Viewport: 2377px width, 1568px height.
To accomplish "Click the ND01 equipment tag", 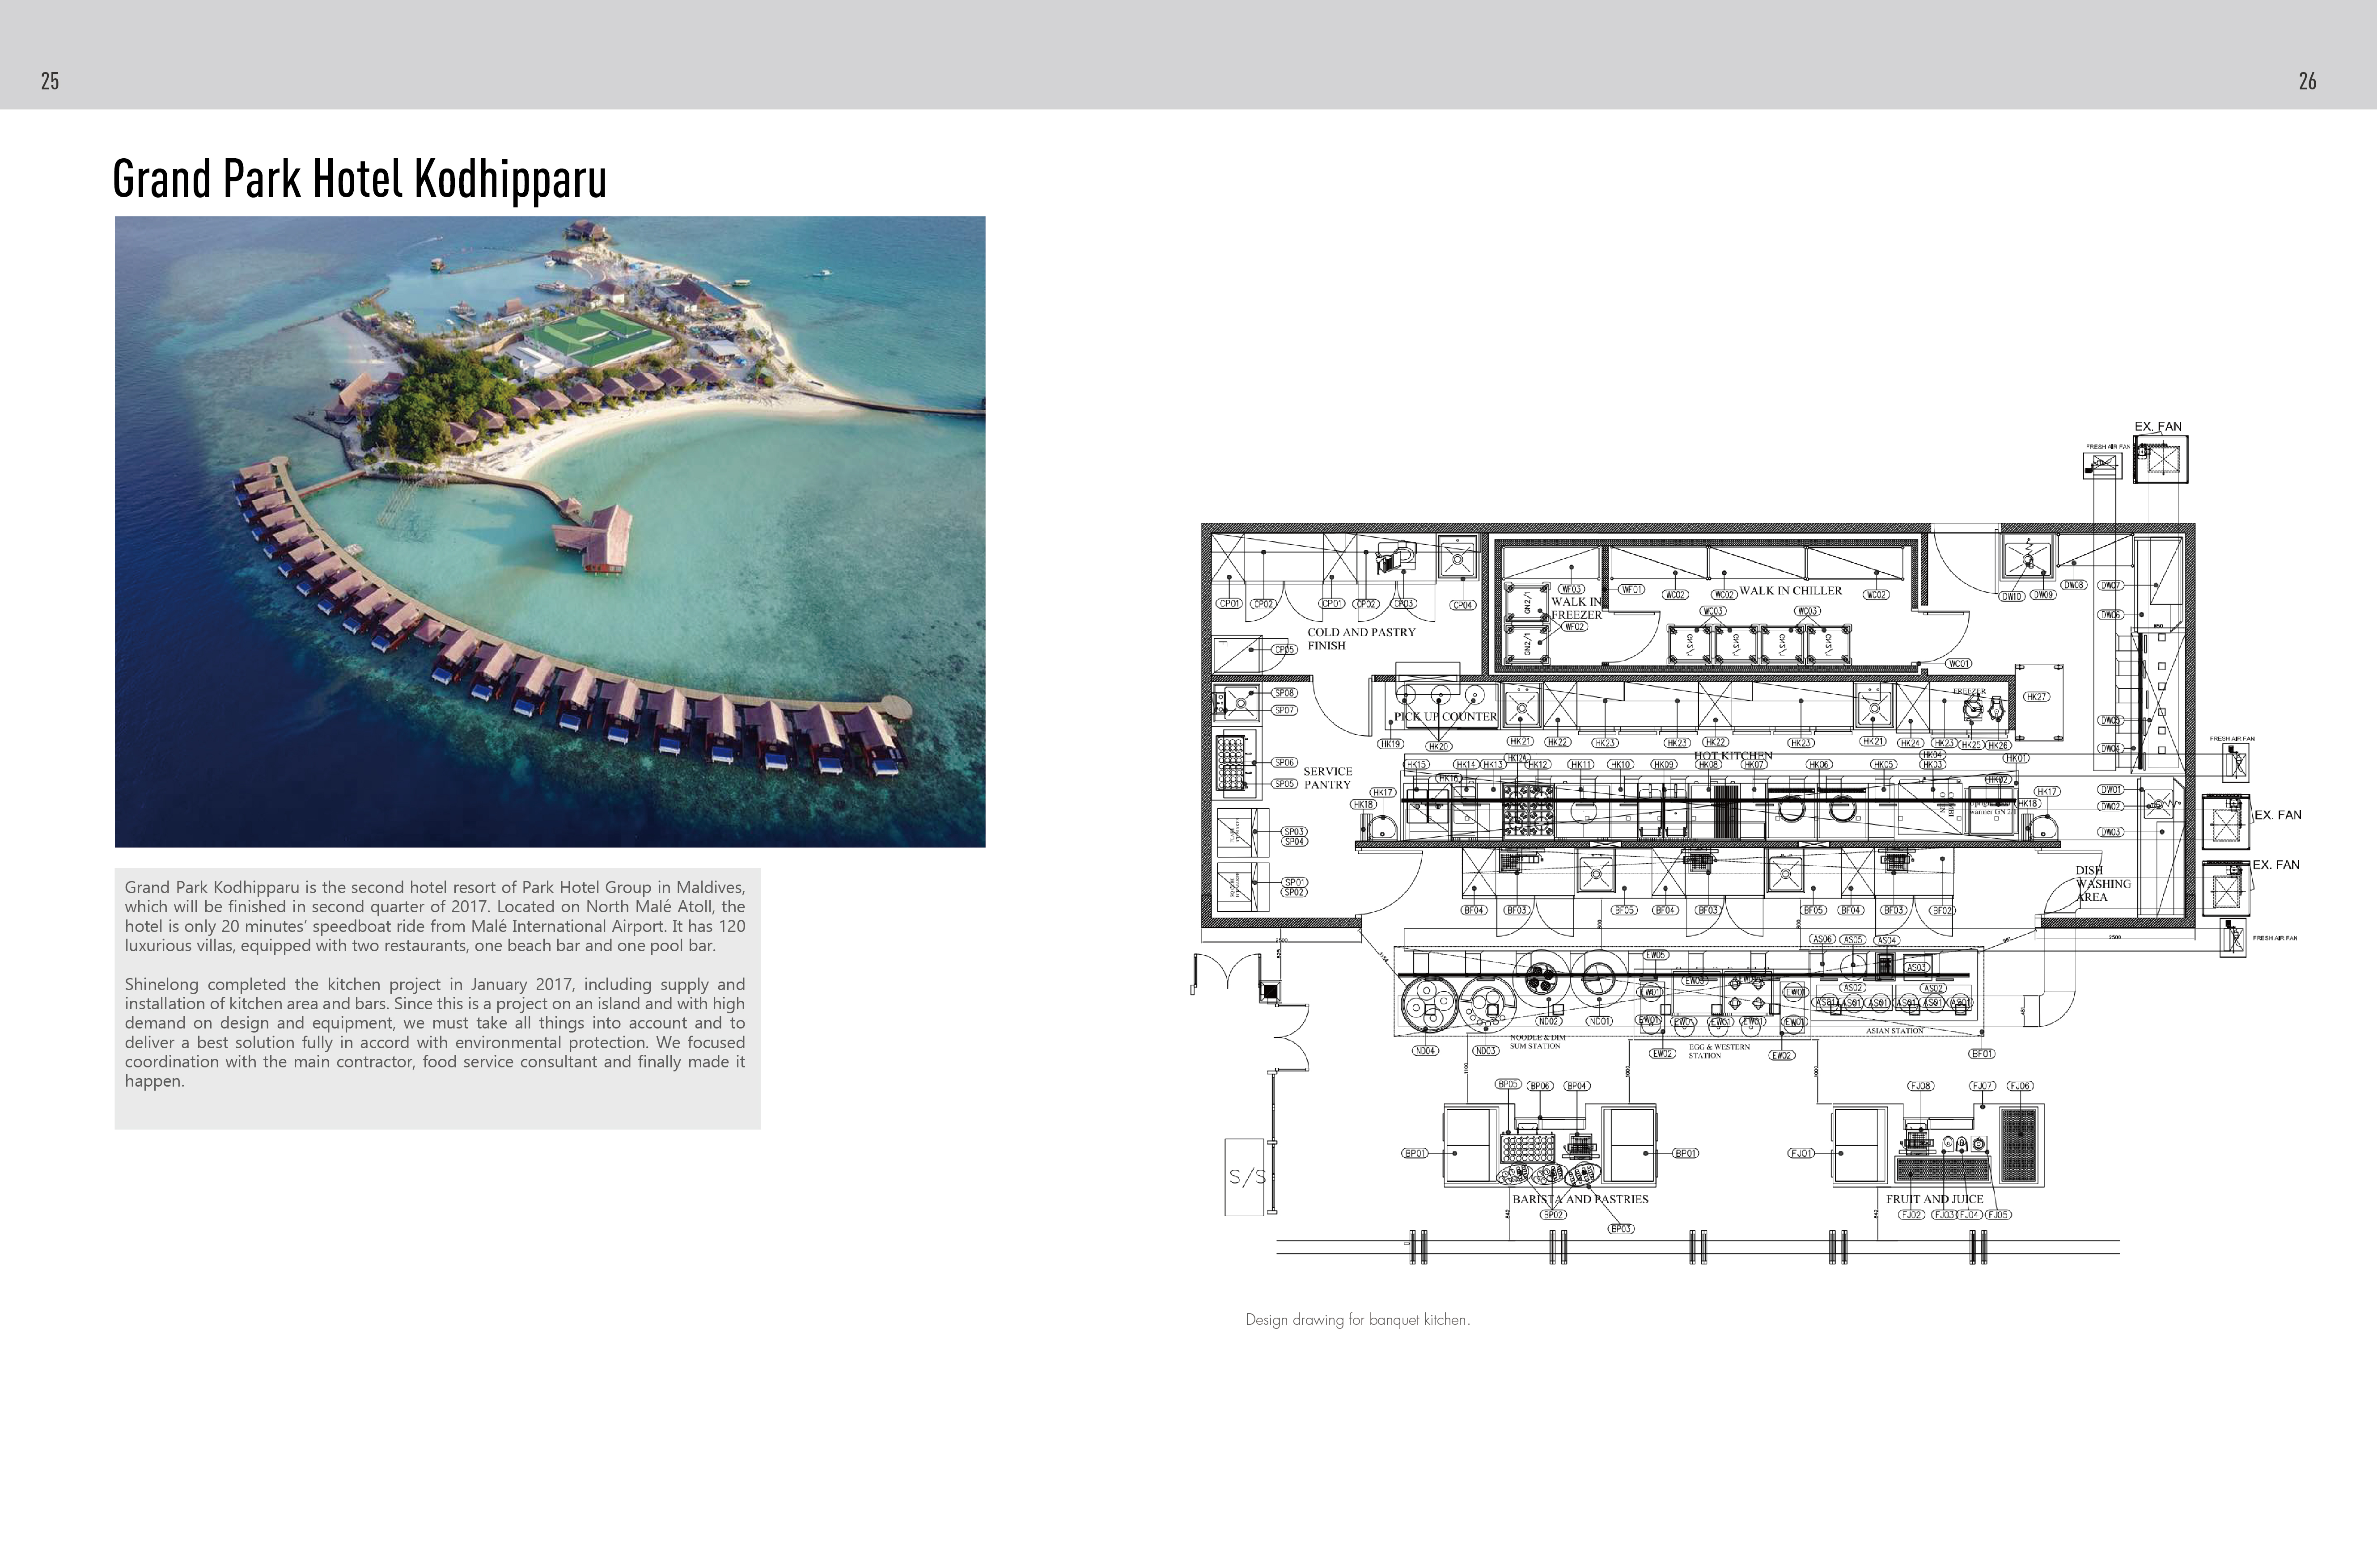I will click(x=1600, y=1021).
